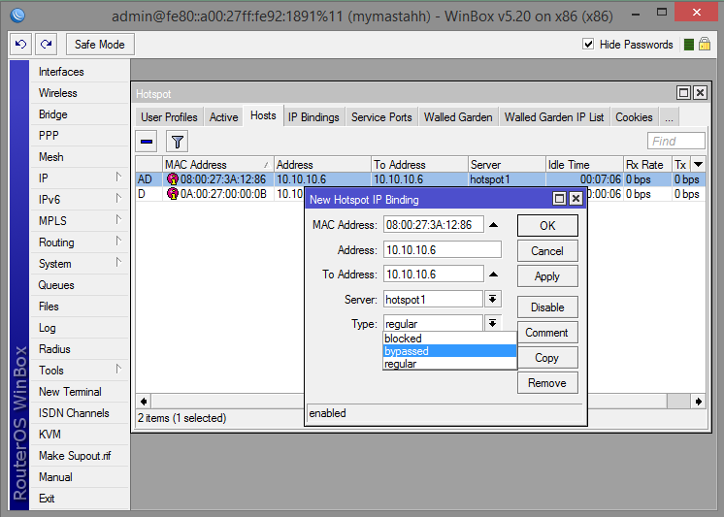Remove selected host with minus icon

click(147, 142)
